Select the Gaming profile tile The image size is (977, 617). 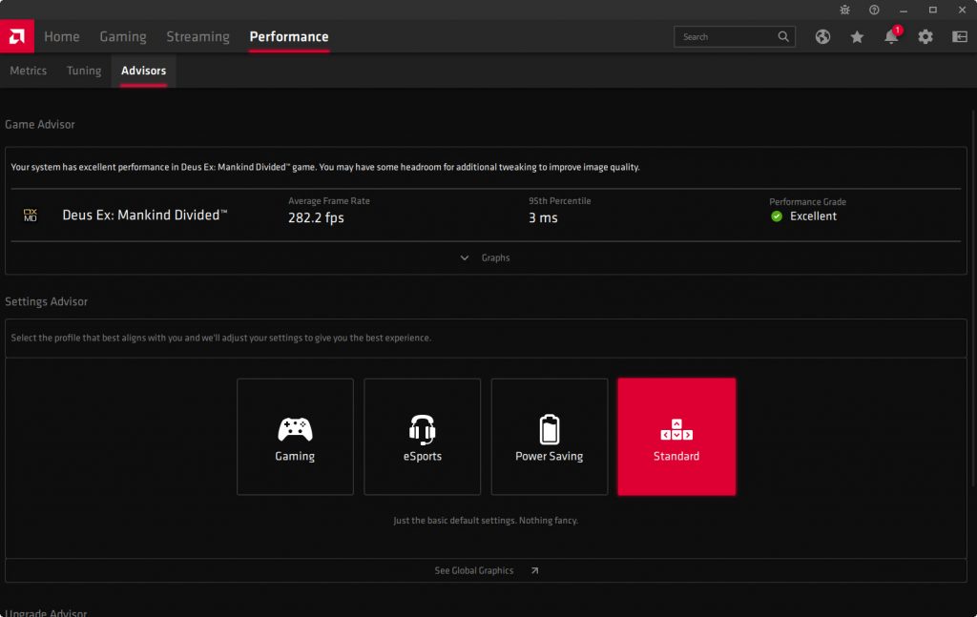(x=295, y=437)
